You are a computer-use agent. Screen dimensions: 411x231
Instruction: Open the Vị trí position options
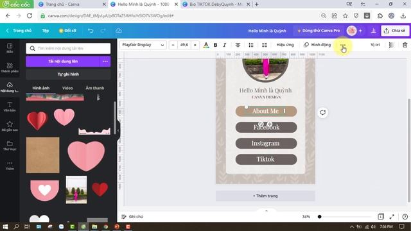[375, 45]
